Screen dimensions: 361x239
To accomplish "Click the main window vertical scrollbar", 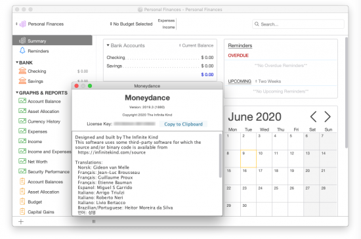I will point(347,93).
